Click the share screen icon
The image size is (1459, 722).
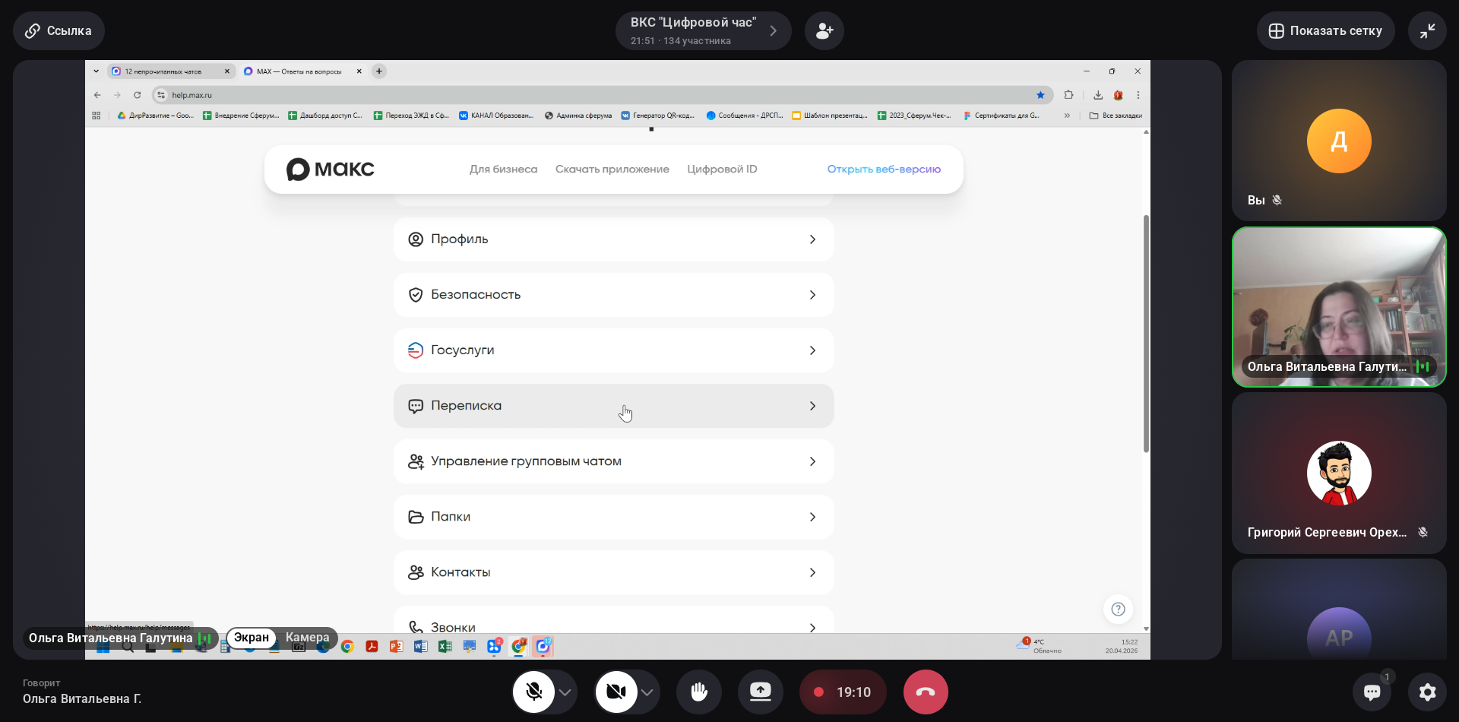(x=760, y=692)
